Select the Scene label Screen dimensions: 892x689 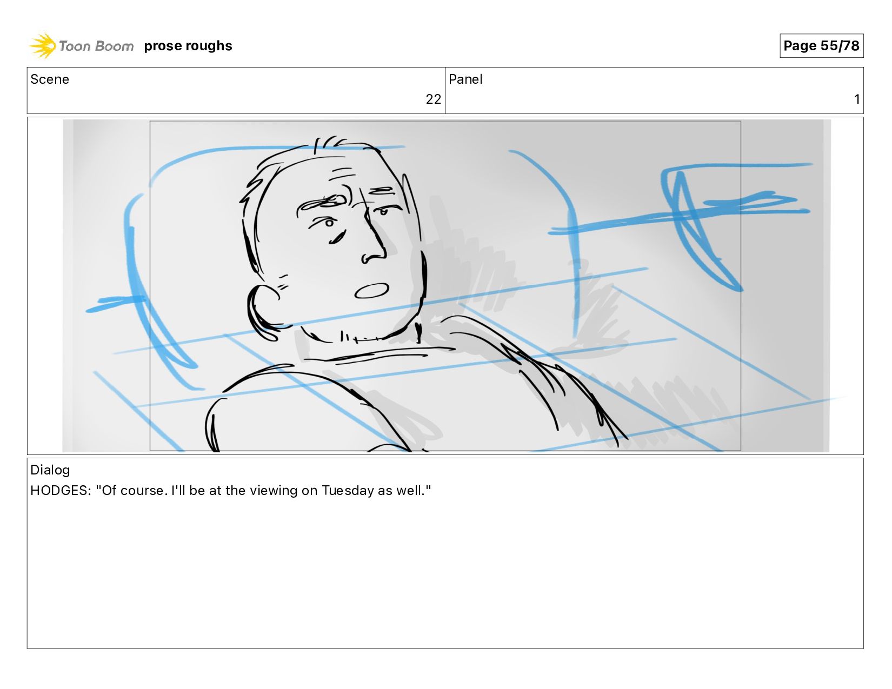click(50, 79)
